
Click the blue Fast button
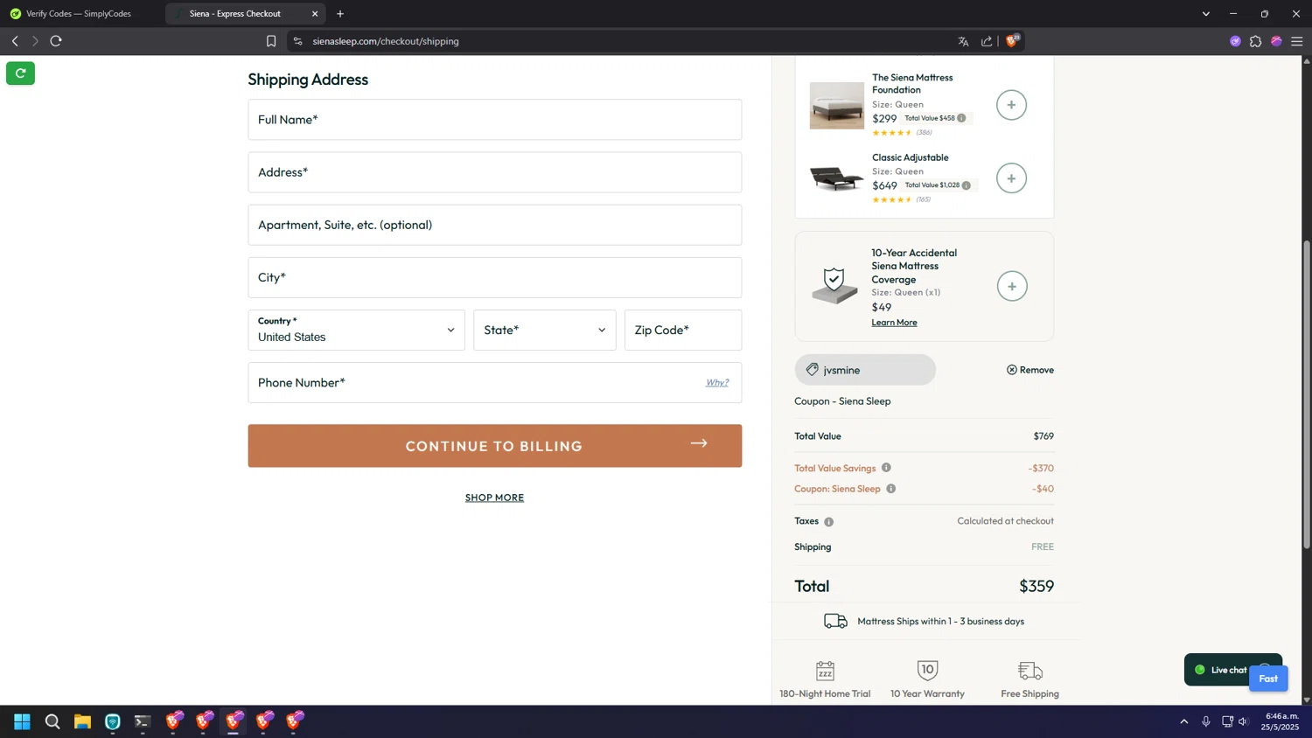tap(1268, 679)
